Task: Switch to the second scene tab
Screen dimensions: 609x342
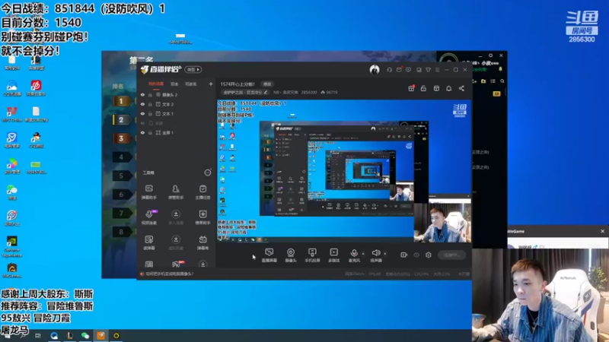Action: click(x=174, y=84)
